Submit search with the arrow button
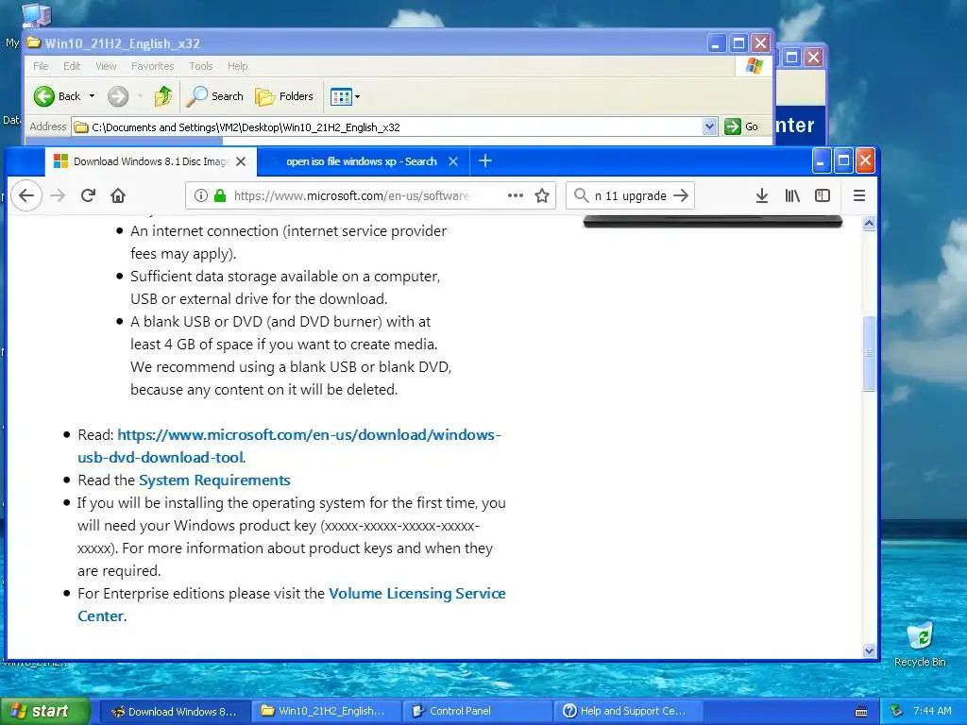 coord(681,195)
